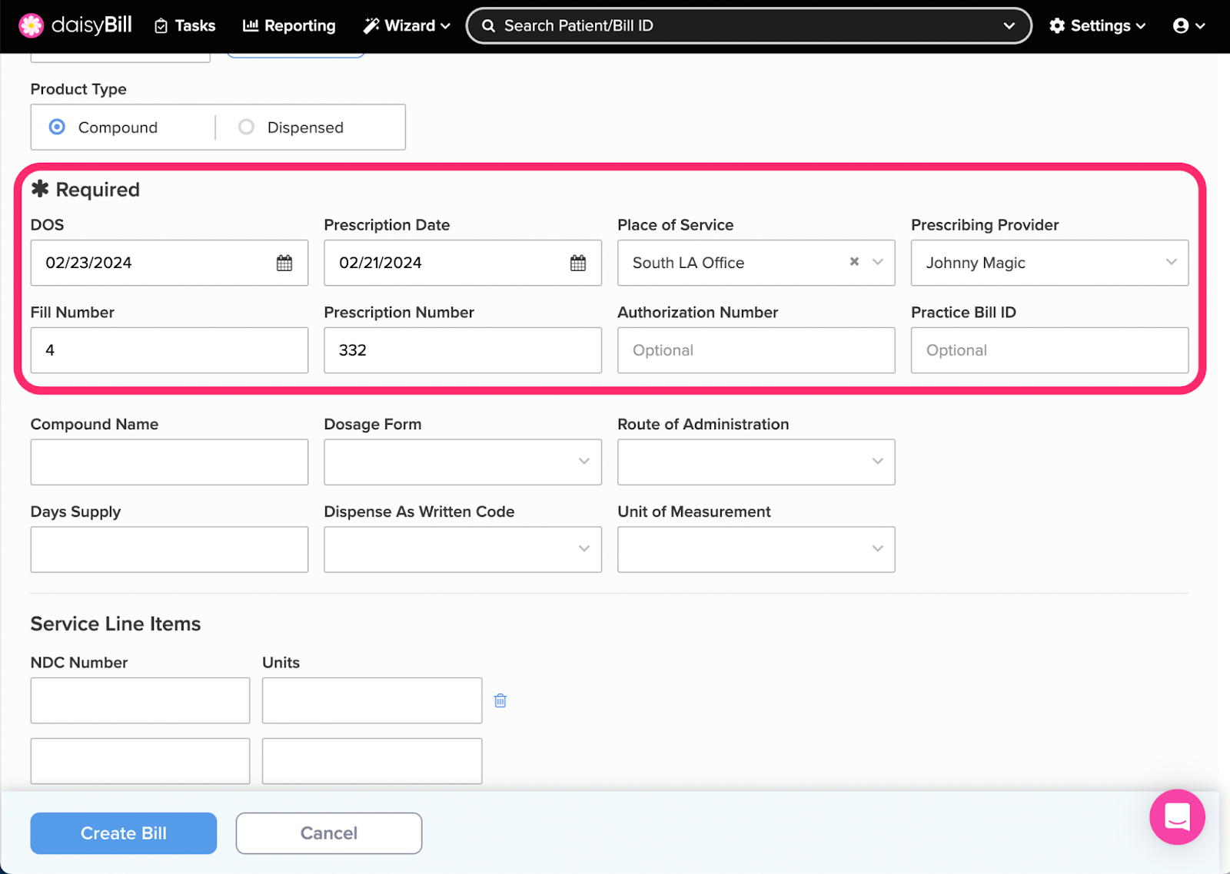Viewport: 1230px width, 874px height.
Task: Select the Compound product type
Action: [56, 127]
